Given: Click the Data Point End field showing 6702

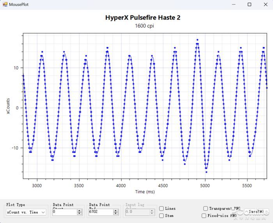Looking at the screenshot, I should [101, 212].
